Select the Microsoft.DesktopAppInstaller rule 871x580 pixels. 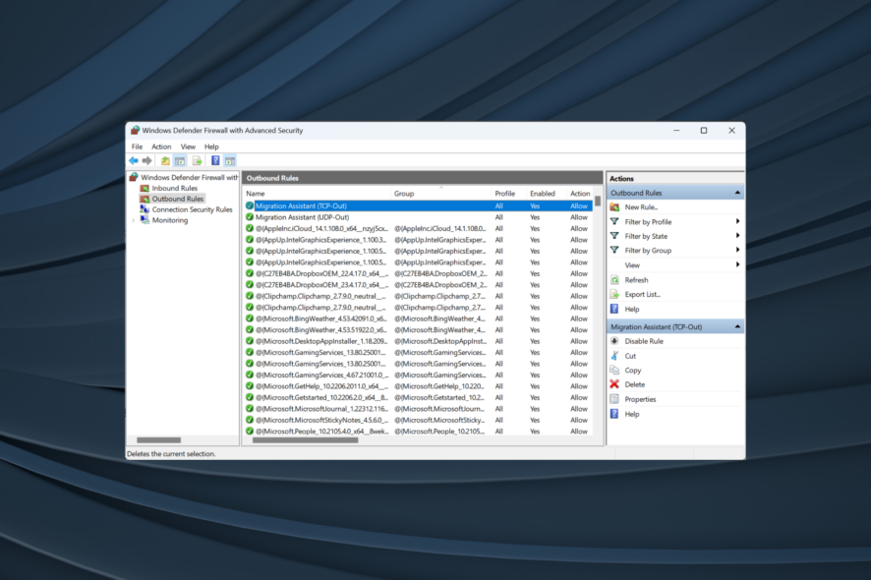tap(420, 341)
